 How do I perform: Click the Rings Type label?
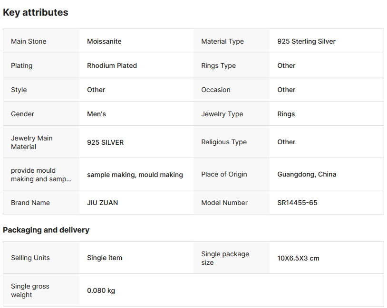pos(218,65)
